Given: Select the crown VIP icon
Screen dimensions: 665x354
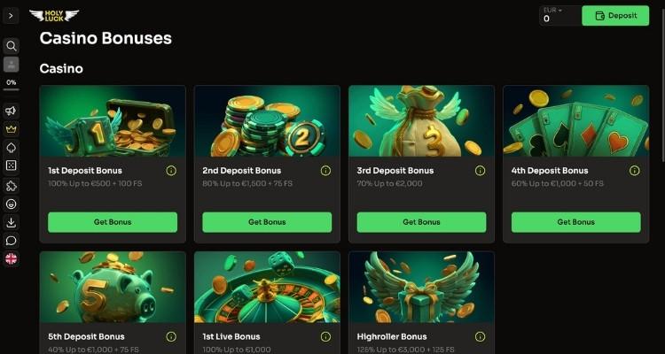Looking at the screenshot, I should point(11,129).
